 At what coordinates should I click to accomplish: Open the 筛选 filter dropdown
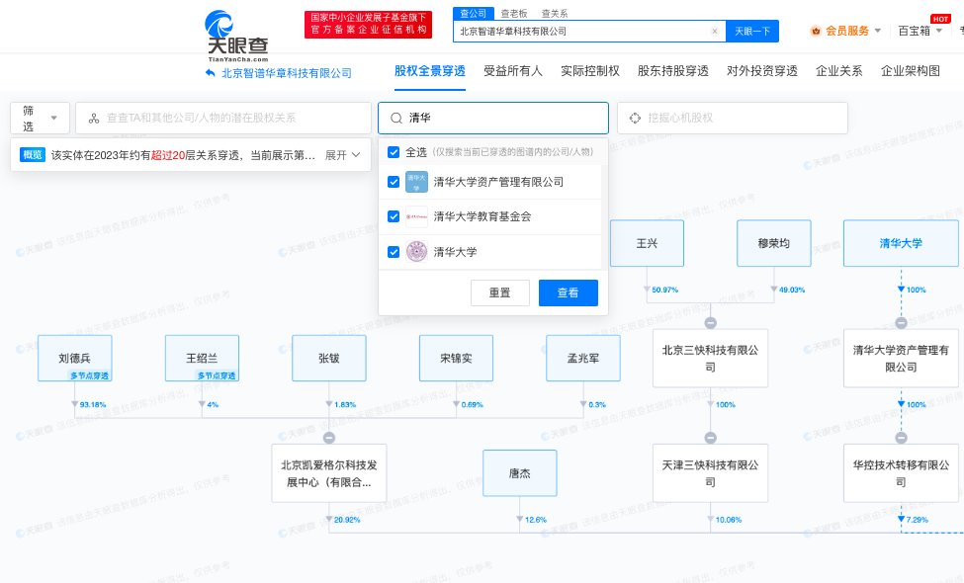pos(40,119)
